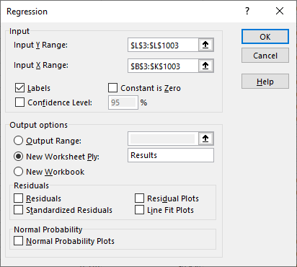Click the disabled Output Range text field
Viewport: 297px width, 267px height.
(x=163, y=139)
